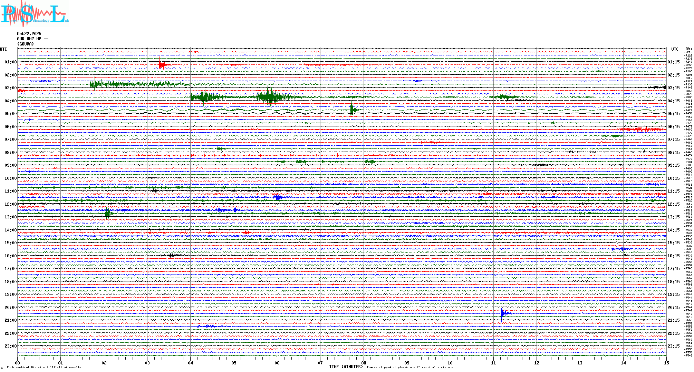The image size is (694, 372).
Task: Click the (GOURA) station name label
Action: click(26, 44)
